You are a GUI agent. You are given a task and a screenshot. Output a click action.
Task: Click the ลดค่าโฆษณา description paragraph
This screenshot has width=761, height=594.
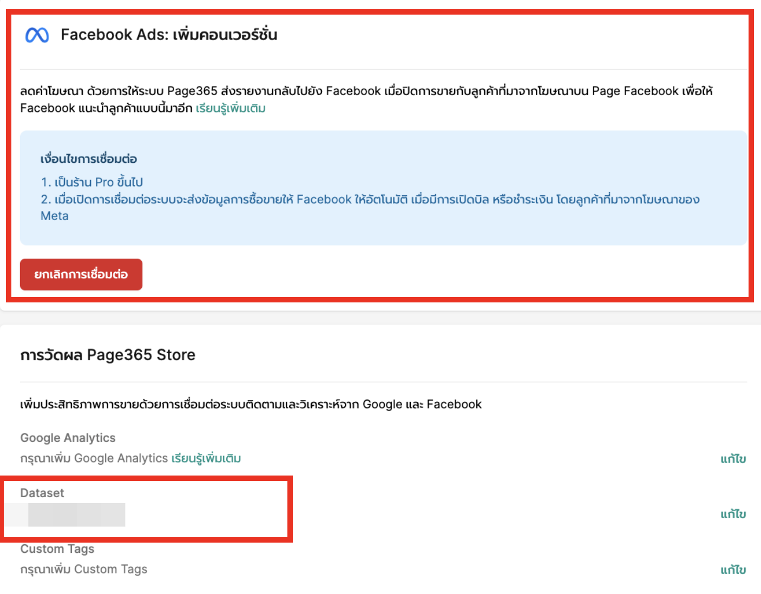[366, 100]
